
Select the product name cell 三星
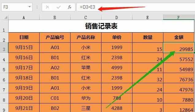click(86, 108)
